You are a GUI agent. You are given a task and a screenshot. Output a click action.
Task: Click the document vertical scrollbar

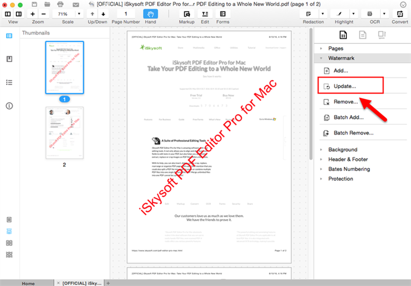311,94
